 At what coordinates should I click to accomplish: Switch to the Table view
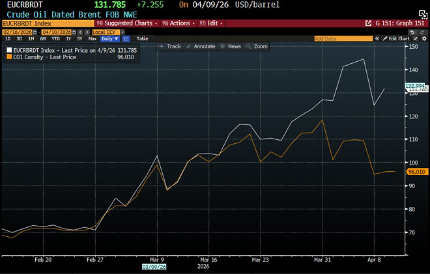(x=142, y=39)
